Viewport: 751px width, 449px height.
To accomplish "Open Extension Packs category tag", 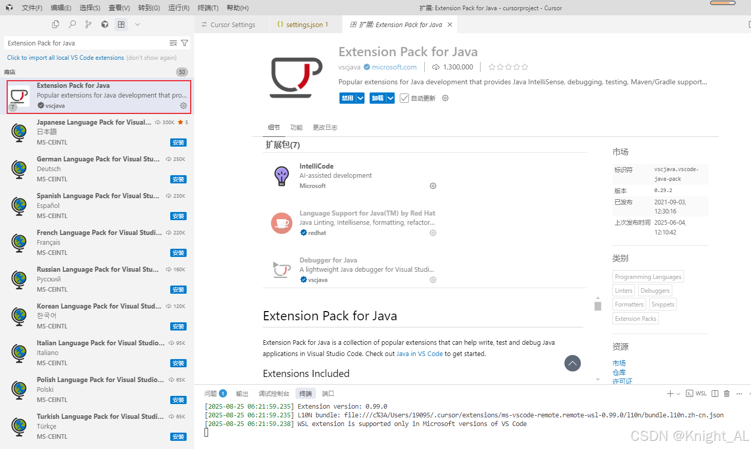I will (635, 319).
